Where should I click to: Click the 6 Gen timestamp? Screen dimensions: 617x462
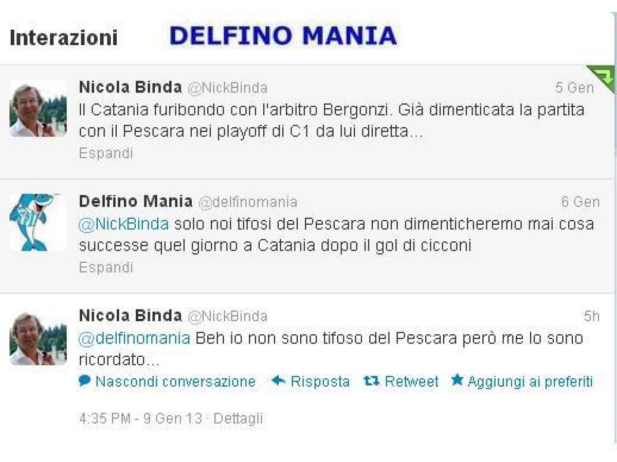pyautogui.click(x=580, y=202)
